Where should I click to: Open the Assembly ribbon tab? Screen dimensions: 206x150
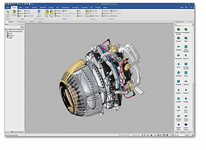coord(34,7)
